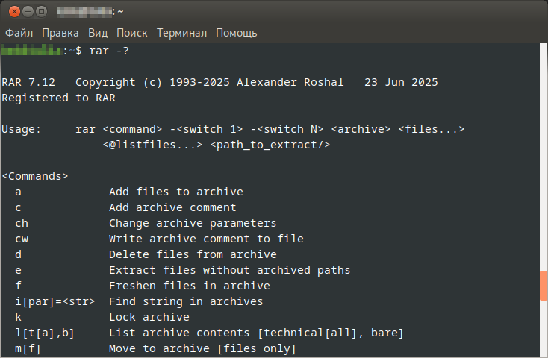The height and width of the screenshot is (358, 548).
Task: Open the Поиск menu
Action: (132, 33)
